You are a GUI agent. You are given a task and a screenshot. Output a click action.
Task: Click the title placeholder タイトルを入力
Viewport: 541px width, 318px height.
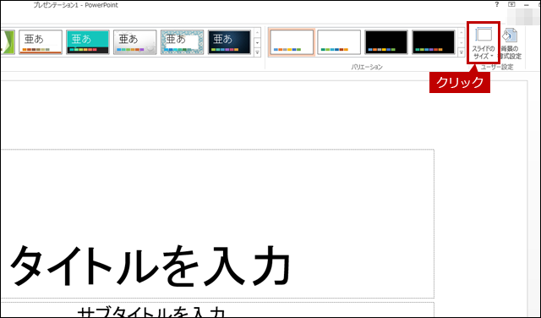pyautogui.click(x=217, y=224)
